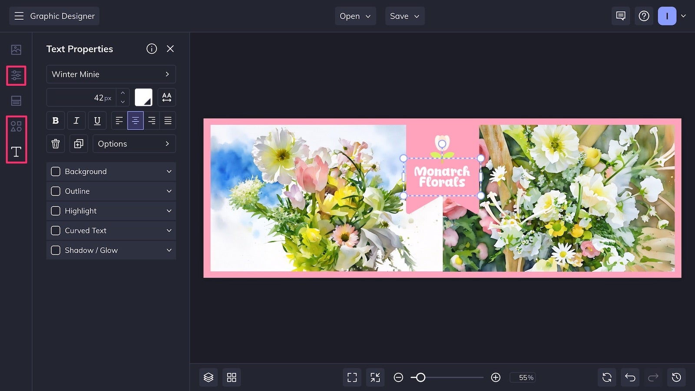This screenshot has height=391, width=695.
Task: Zoom out with the minus icon
Action: pyautogui.click(x=398, y=378)
